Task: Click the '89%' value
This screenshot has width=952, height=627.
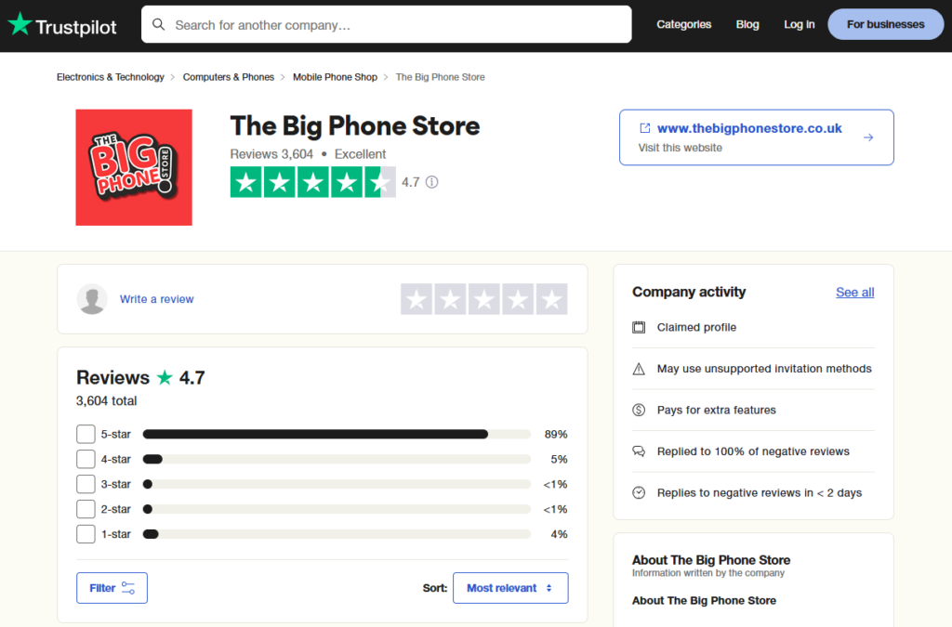Action: 556,434
